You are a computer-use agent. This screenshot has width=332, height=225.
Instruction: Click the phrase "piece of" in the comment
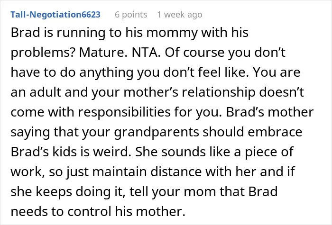269,152
